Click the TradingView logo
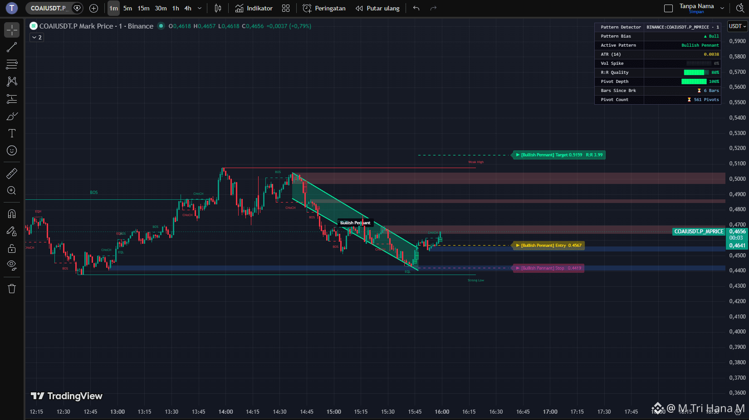The height and width of the screenshot is (420, 749). pos(67,396)
